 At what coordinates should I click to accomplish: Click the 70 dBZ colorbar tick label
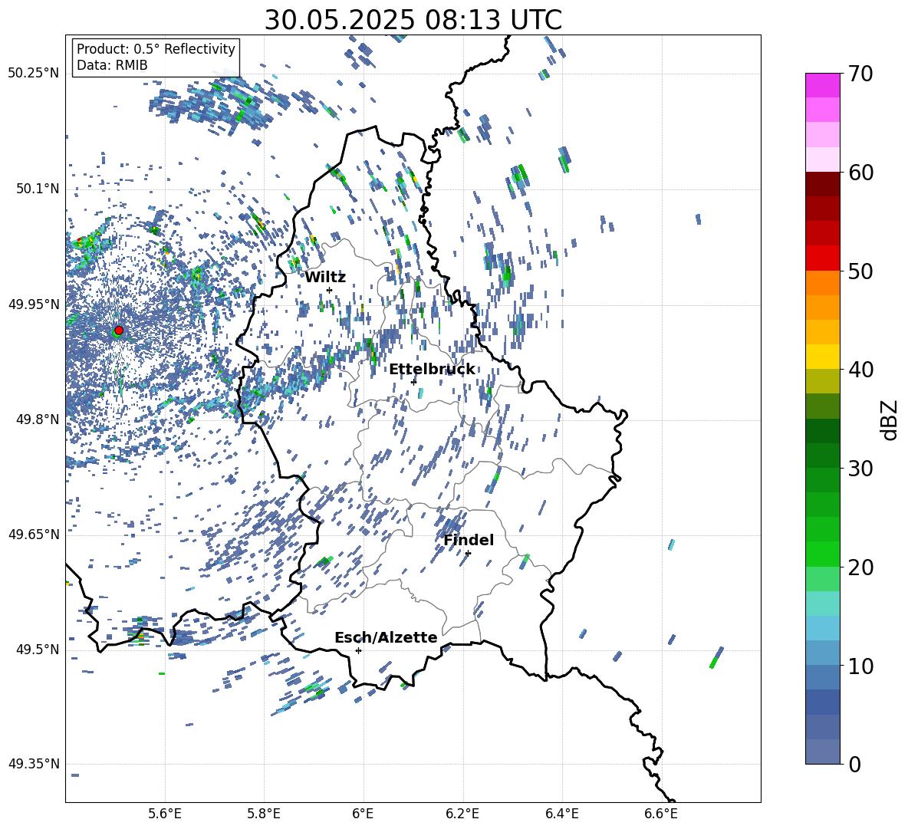(x=860, y=74)
